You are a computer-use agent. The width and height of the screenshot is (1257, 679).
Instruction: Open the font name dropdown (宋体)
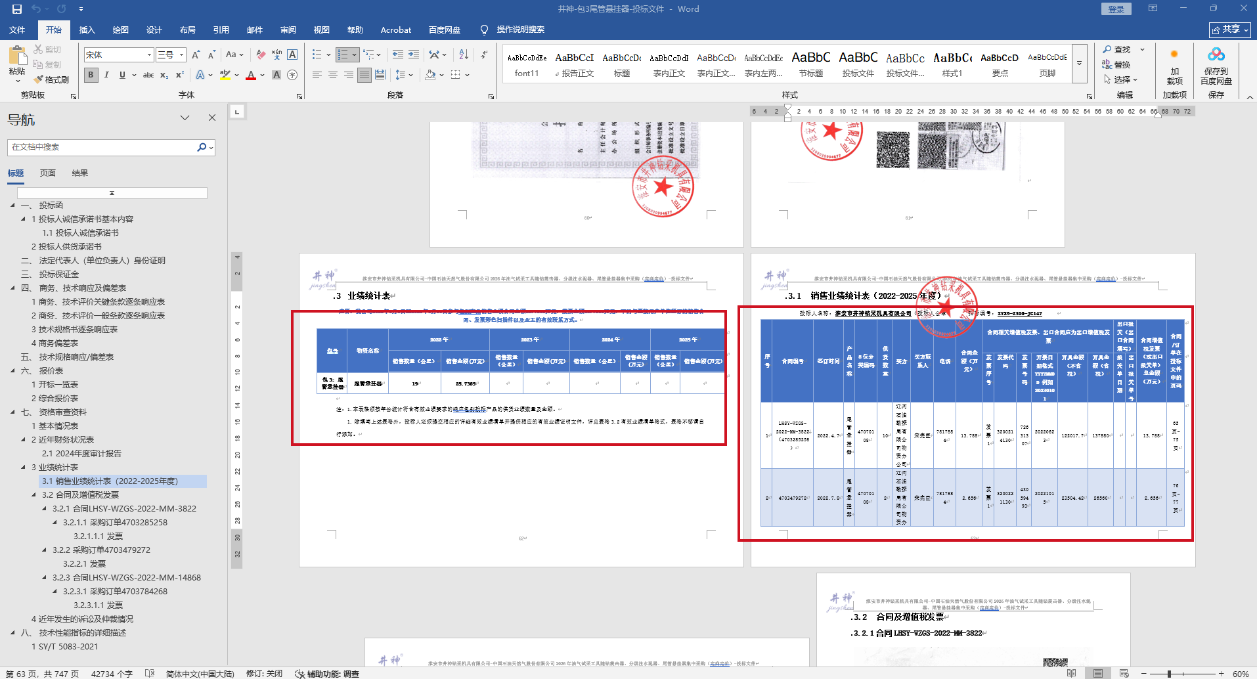coord(150,55)
